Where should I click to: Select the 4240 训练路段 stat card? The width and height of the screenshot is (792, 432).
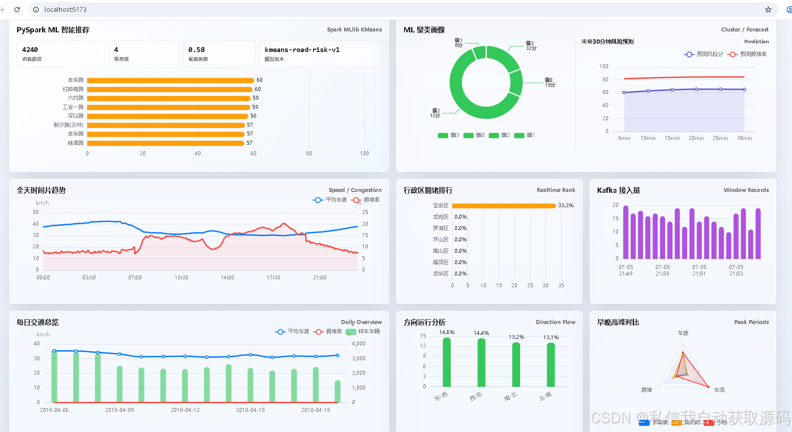(61, 54)
